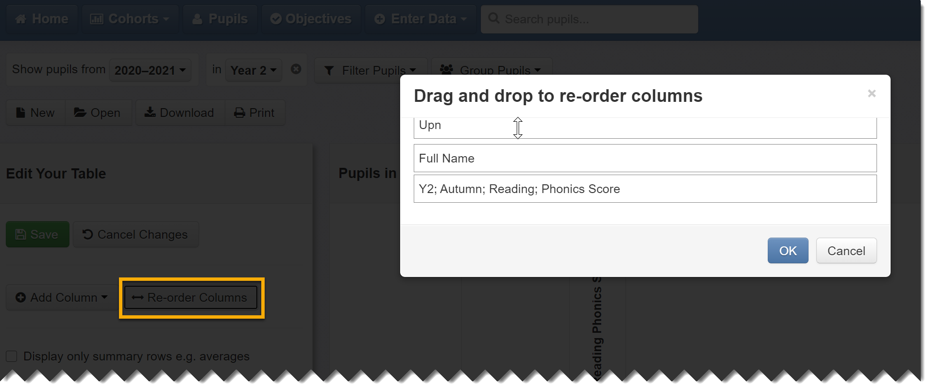Click the New document icon
The image size is (928, 389).
[x=20, y=113]
